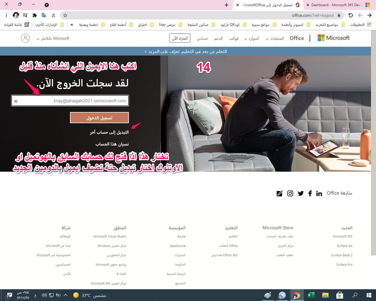The width and height of the screenshot is (376, 301).
Task: Open Windows Start menu
Action: 368,295
